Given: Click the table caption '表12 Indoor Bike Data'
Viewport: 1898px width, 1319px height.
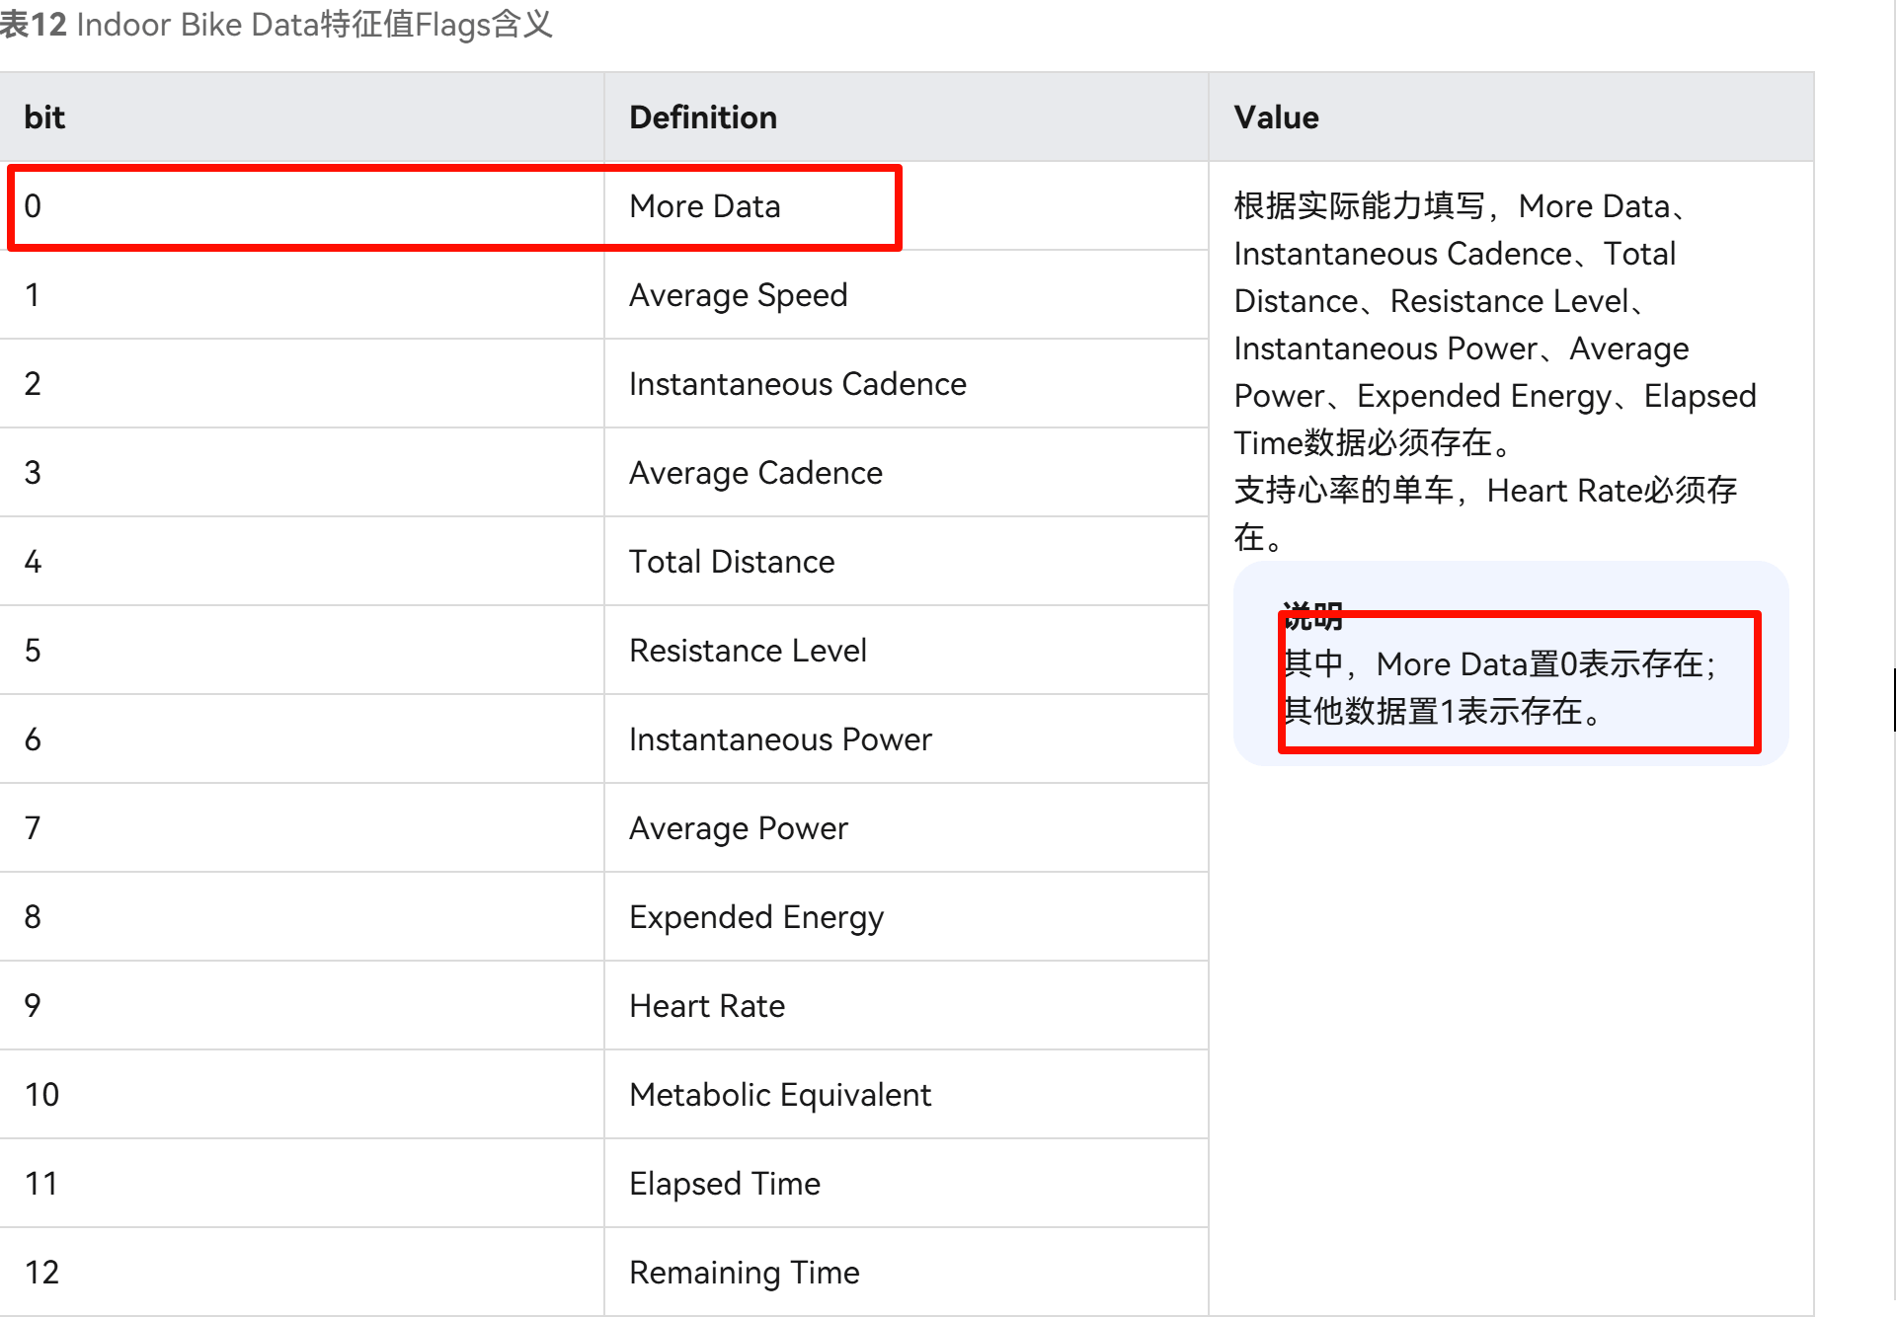Looking at the screenshot, I should point(277,24).
